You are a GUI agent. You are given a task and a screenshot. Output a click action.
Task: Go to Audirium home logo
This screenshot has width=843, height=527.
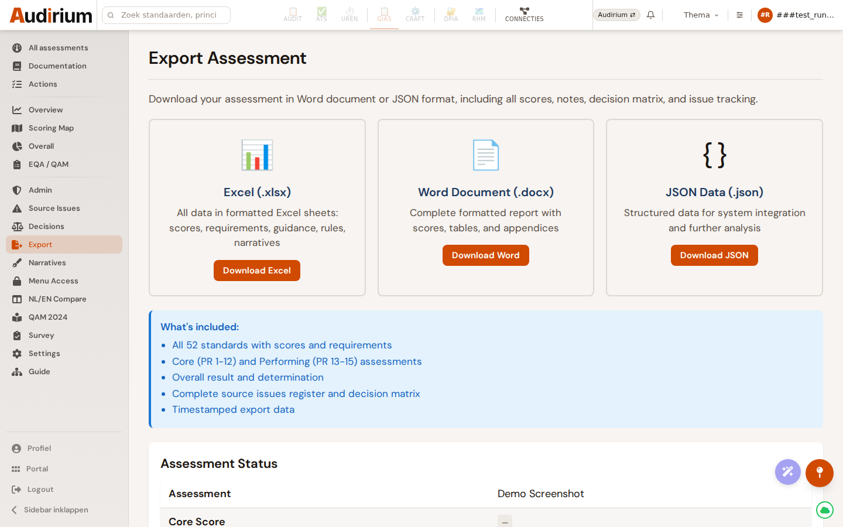52,15
